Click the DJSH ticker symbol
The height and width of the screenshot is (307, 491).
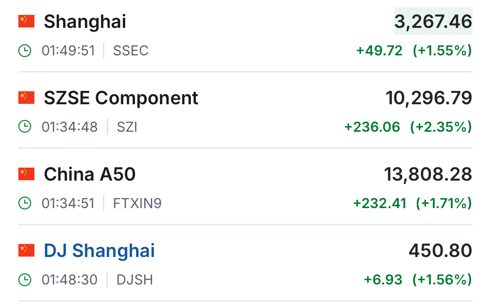point(135,280)
